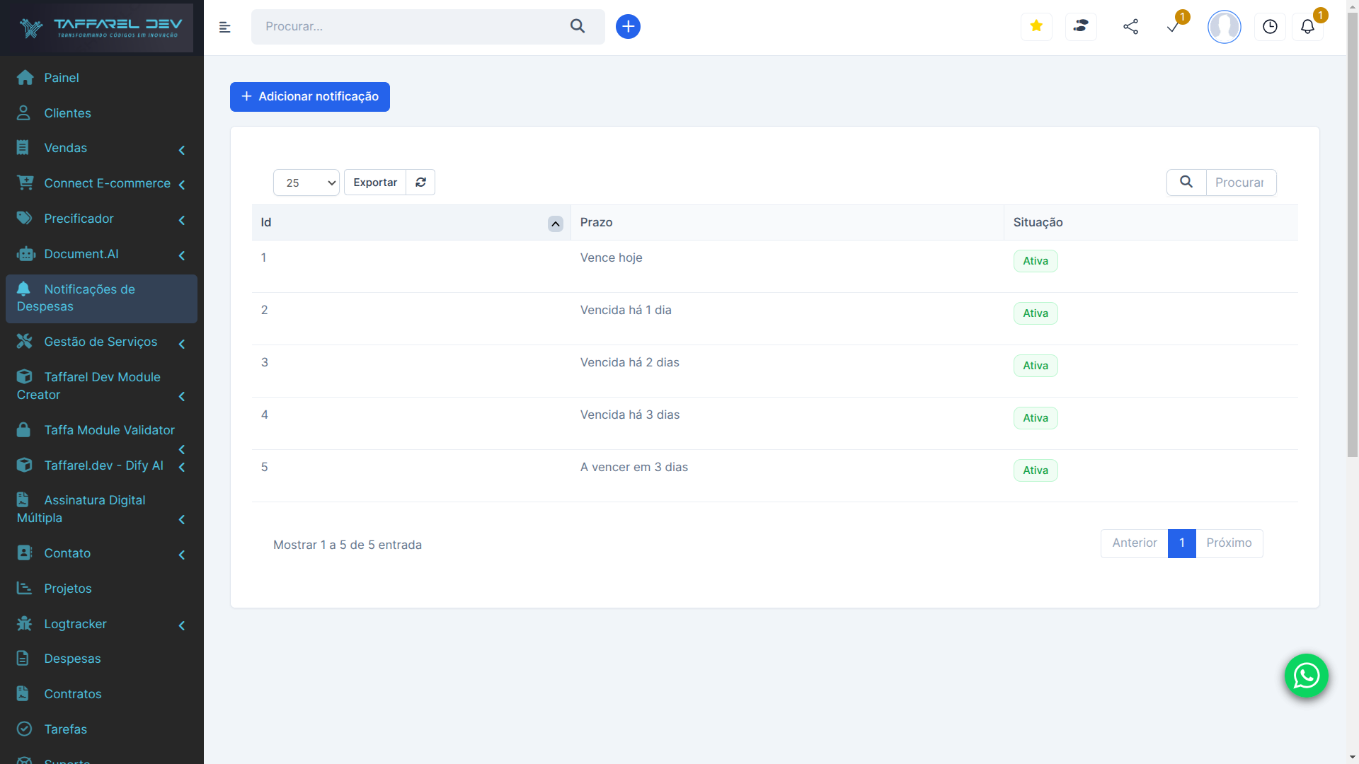Click the table refresh icon
The image size is (1359, 764).
point(420,182)
